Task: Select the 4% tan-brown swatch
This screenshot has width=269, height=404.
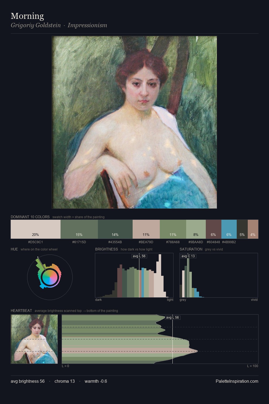Action: point(253,229)
